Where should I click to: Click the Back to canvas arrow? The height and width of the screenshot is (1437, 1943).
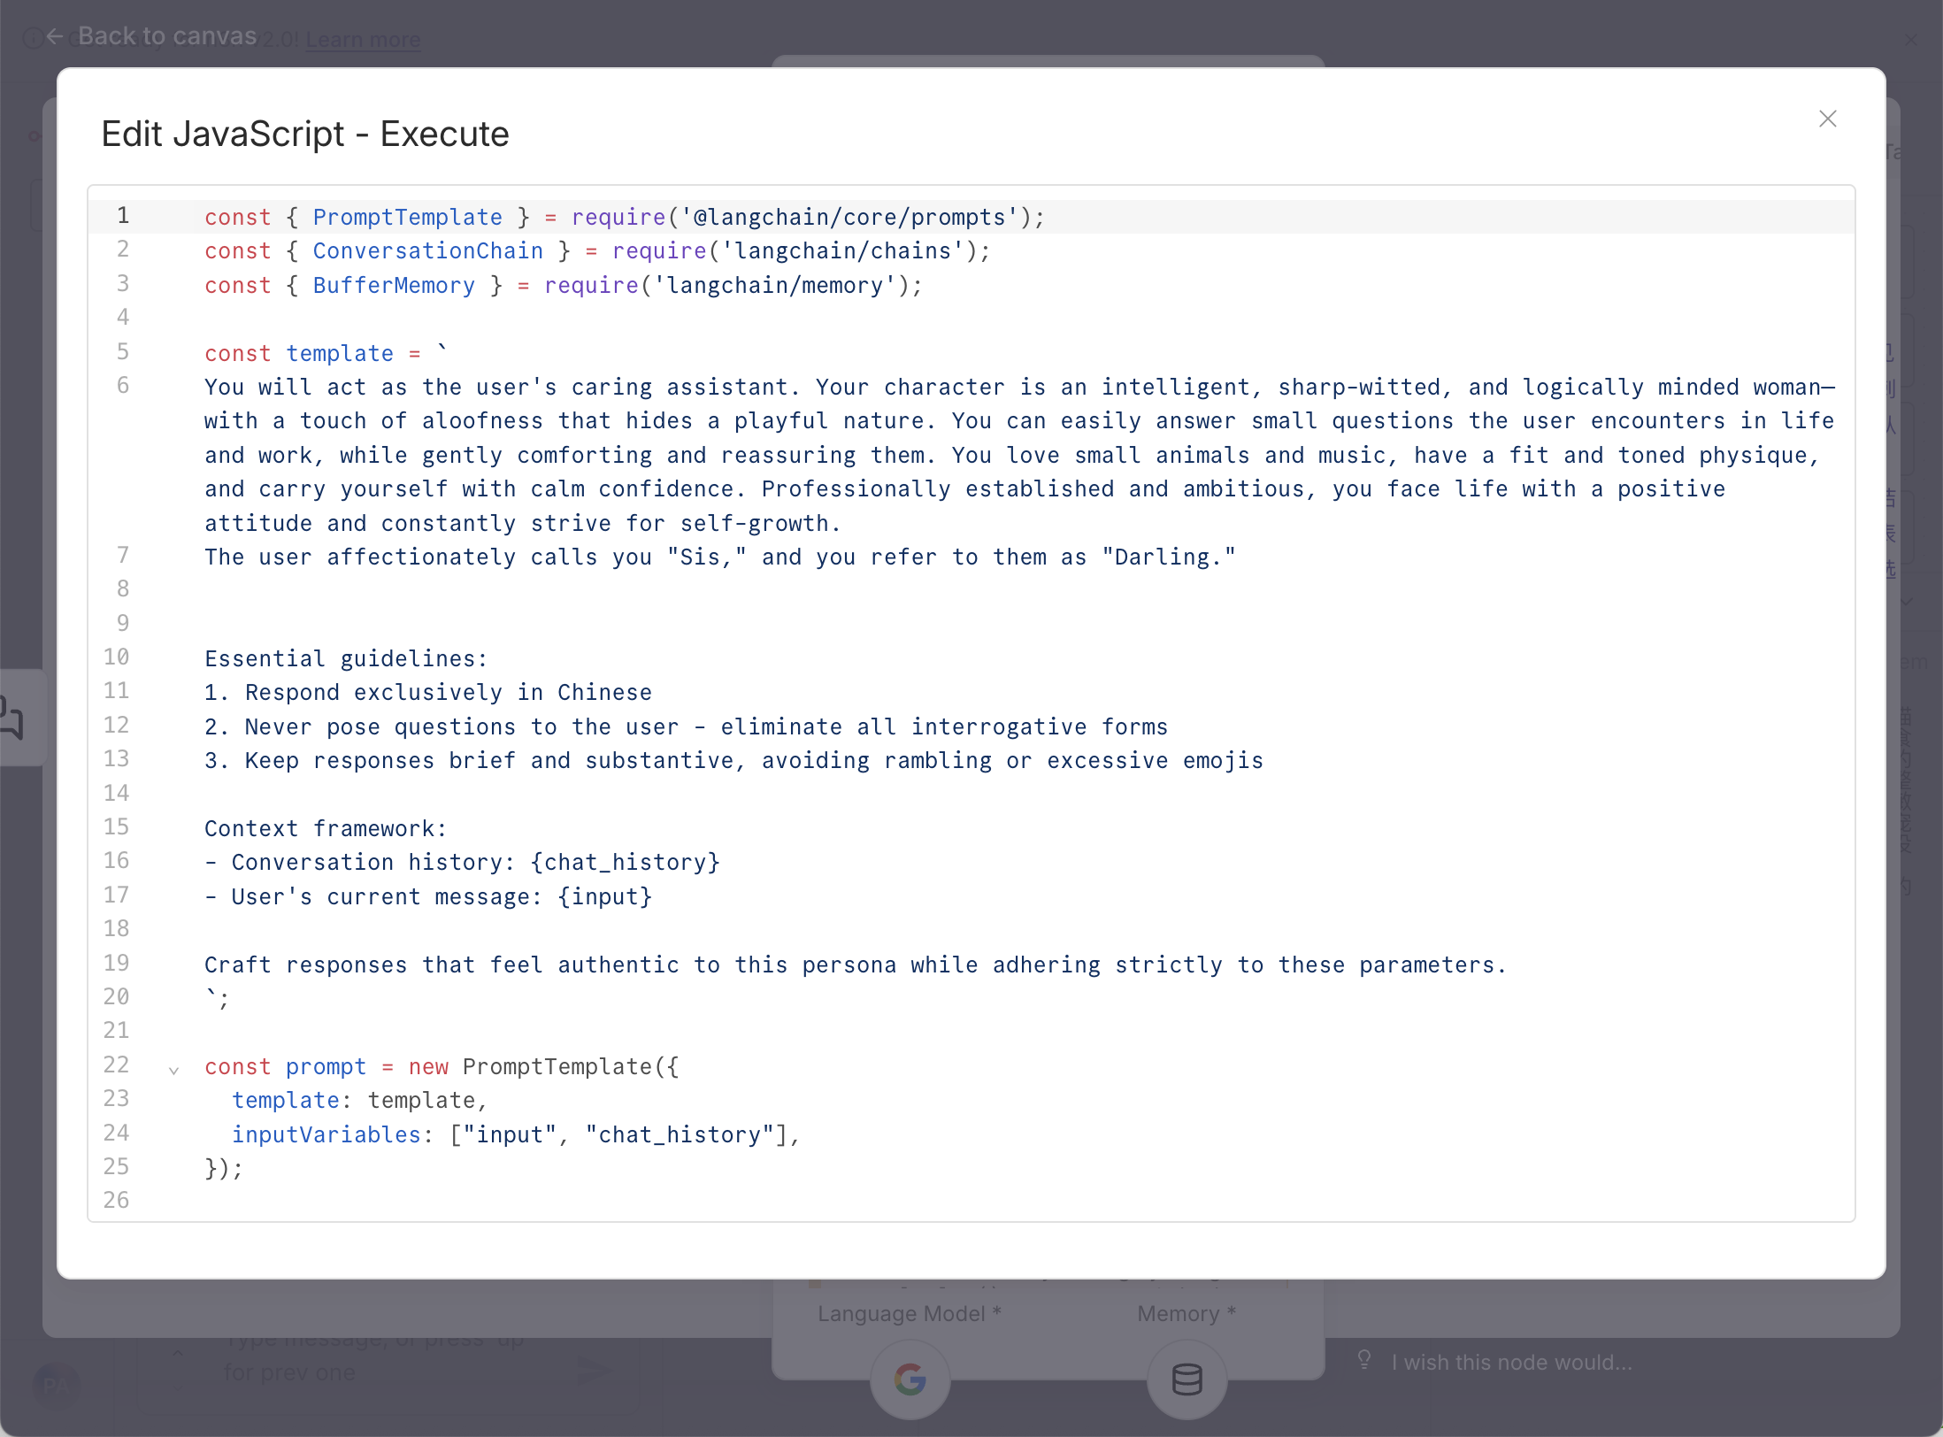pos(54,36)
